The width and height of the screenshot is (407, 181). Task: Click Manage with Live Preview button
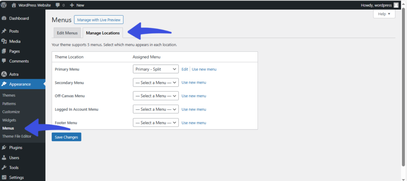(99, 19)
